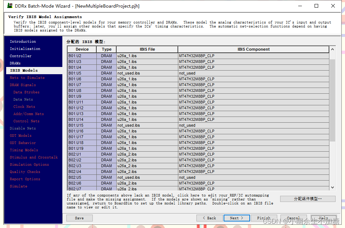Viewport: 345px width, 228px height.
Task: Select the Simulate step in sidebar
Action: click(x=18, y=186)
